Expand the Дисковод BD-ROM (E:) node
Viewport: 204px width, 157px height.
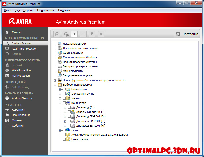[x=65, y=121]
